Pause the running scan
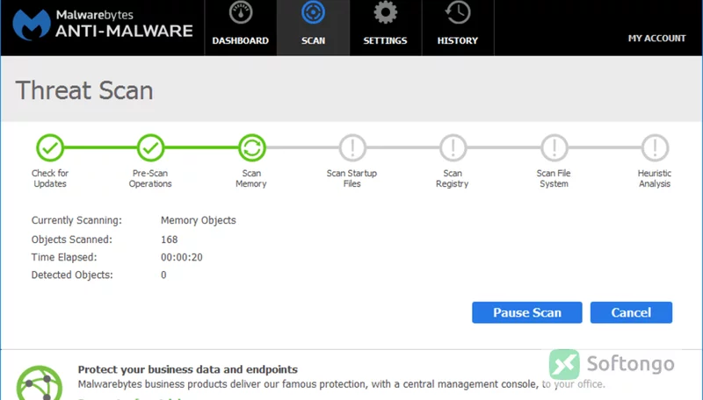Viewport: 703px width, 400px height. [527, 312]
